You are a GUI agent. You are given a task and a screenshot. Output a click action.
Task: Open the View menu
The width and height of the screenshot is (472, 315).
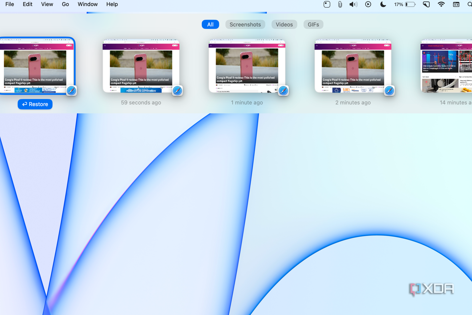pyautogui.click(x=47, y=4)
